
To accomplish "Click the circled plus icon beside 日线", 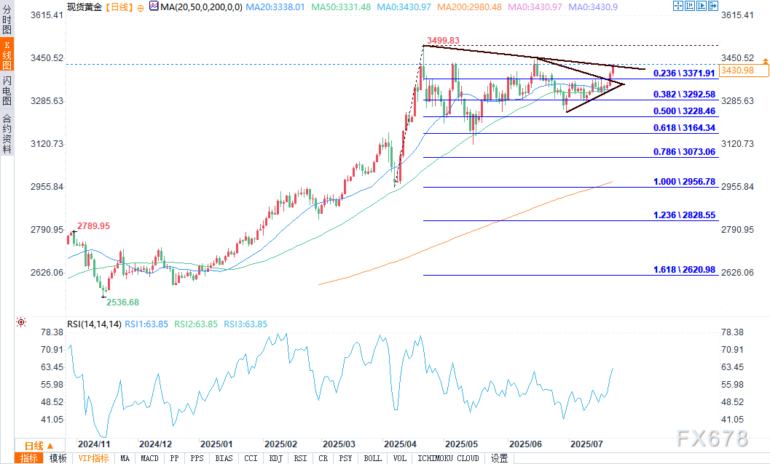I will pyautogui.click(x=141, y=7).
